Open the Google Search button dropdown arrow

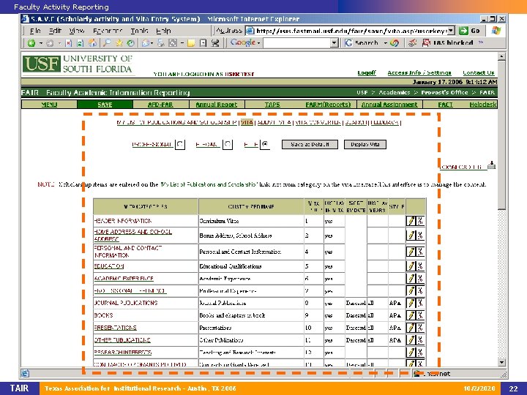pyautogui.click(x=386, y=43)
